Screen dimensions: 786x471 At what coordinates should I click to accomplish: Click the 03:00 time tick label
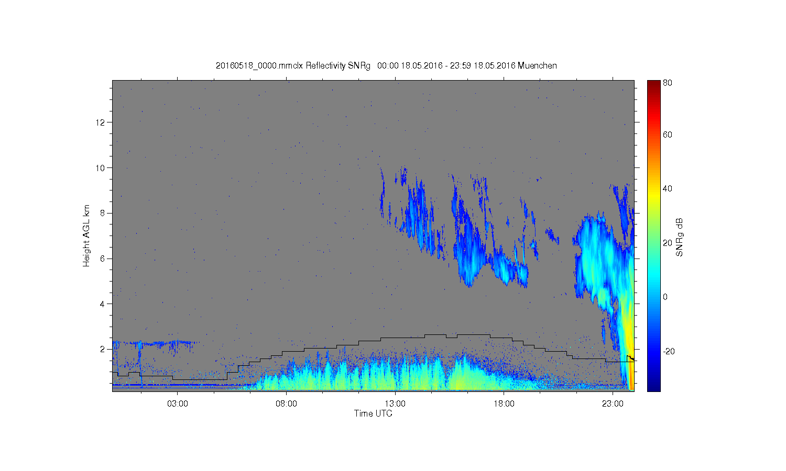click(177, 404)
